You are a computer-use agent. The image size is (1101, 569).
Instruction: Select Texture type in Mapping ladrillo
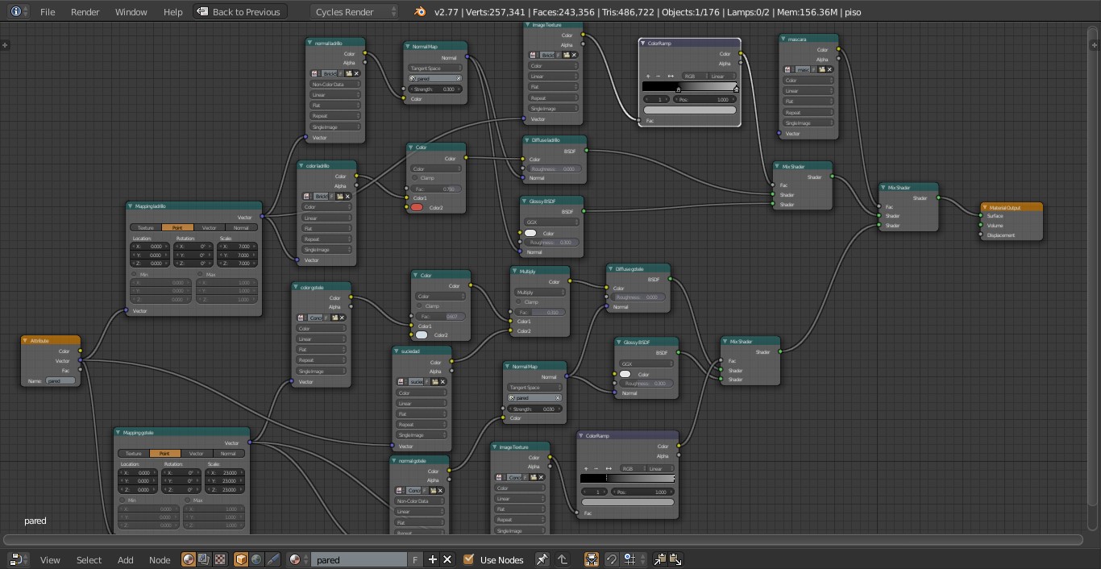pyautogui.click(x=145, y=228)
